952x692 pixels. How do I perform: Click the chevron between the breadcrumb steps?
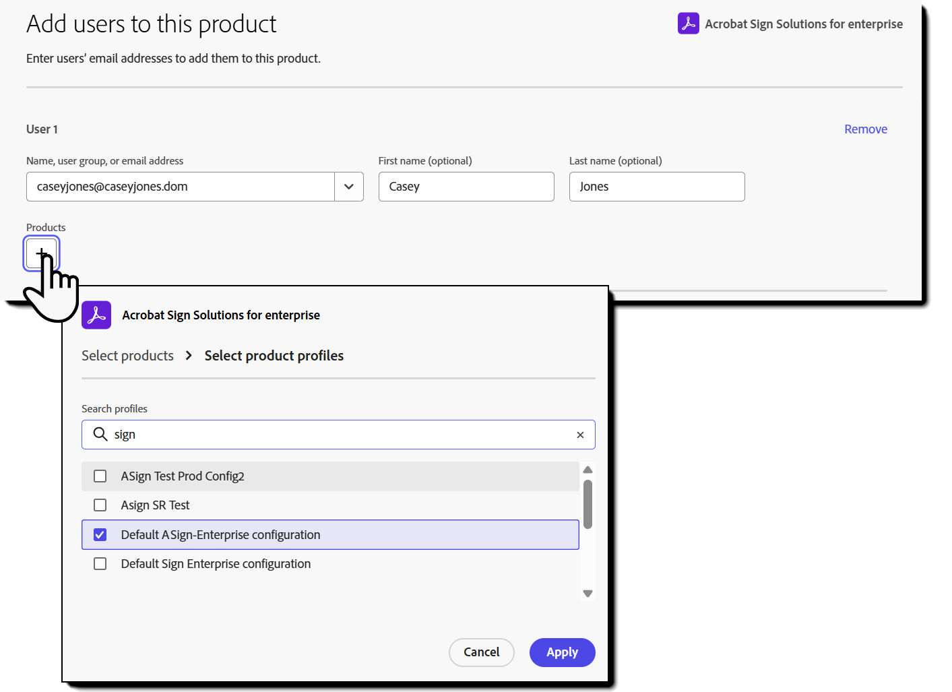click(188, 355)
